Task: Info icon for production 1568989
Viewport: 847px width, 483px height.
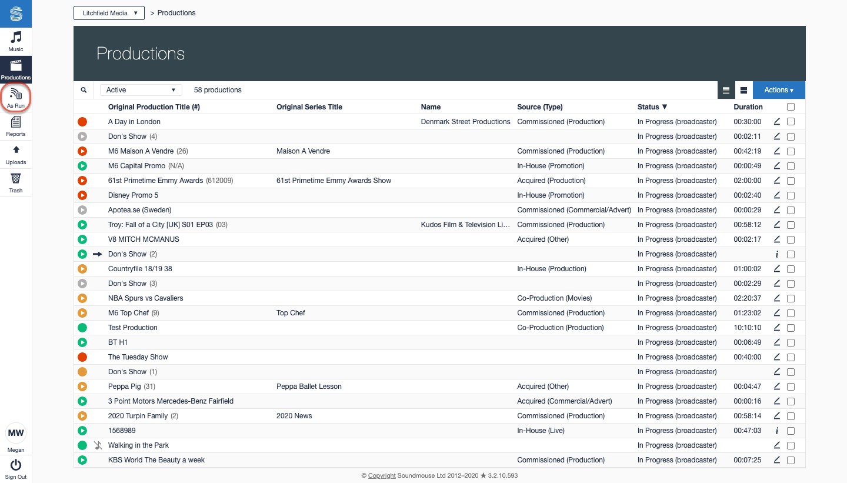Action: (776, 431)
